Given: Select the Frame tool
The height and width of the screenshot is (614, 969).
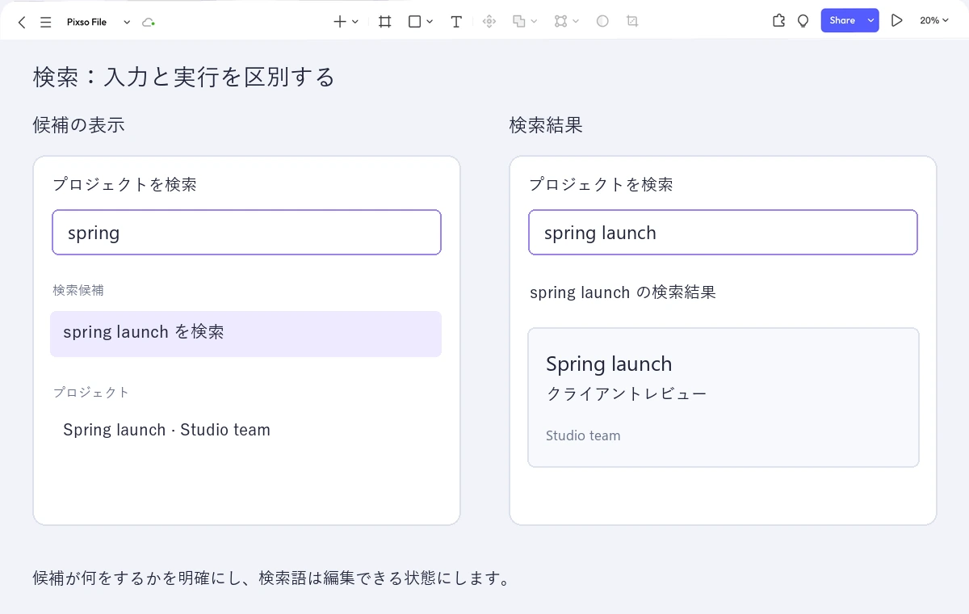Looking at the screenshot, I should pyautogui.click(x=385, y=22).
